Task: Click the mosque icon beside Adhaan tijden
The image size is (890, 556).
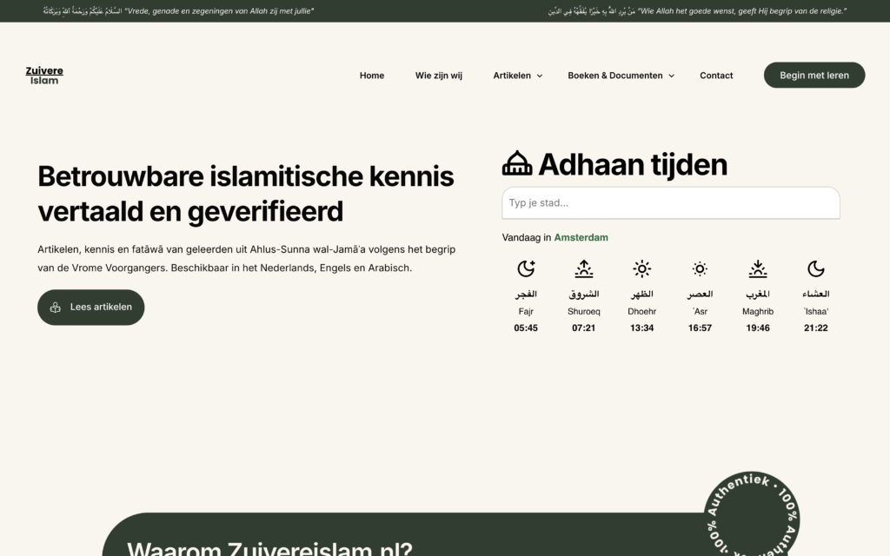Action: [517, 163]
